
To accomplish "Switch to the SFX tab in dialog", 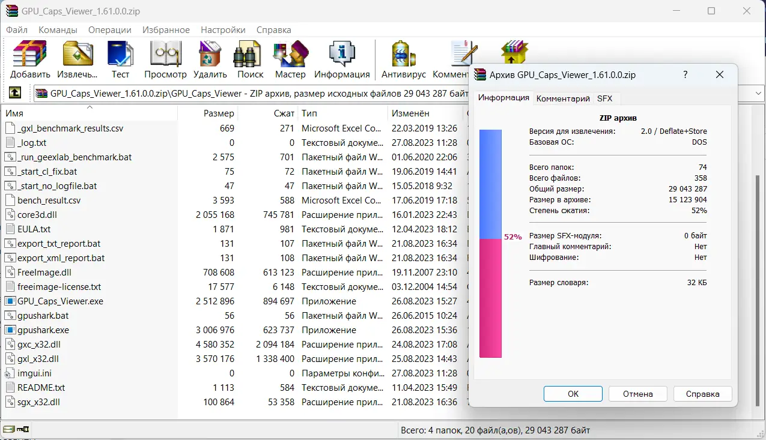I will coord(605,98).
